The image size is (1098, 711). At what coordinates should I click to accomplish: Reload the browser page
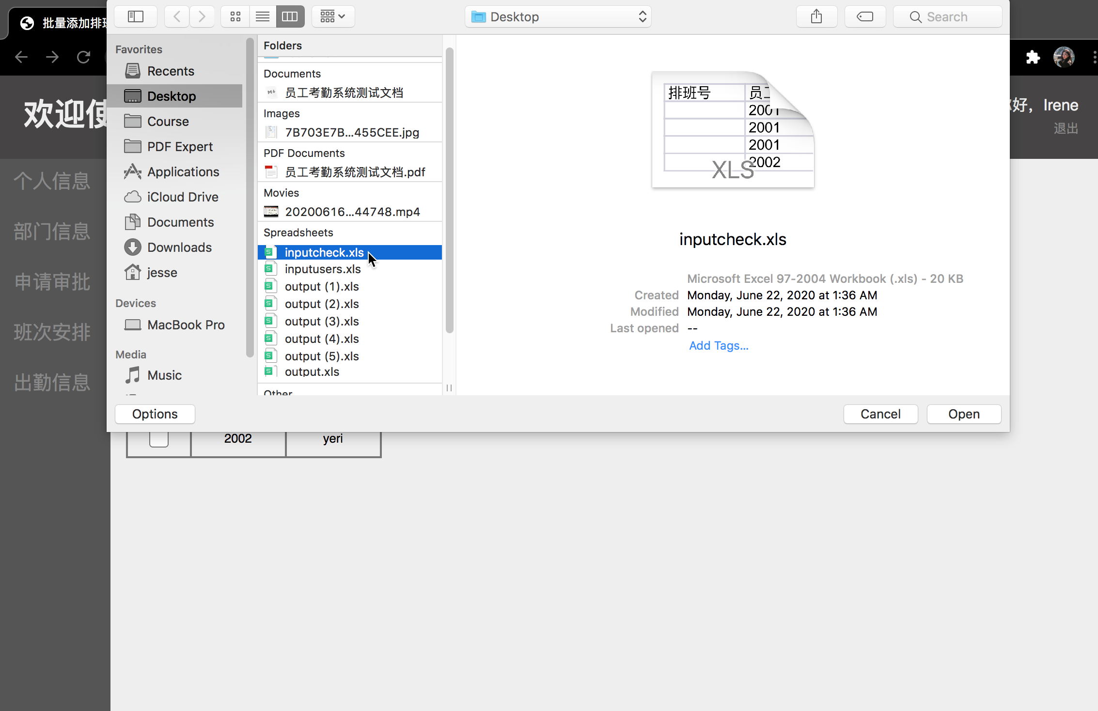pyautogui.click(x=83, y=57)
